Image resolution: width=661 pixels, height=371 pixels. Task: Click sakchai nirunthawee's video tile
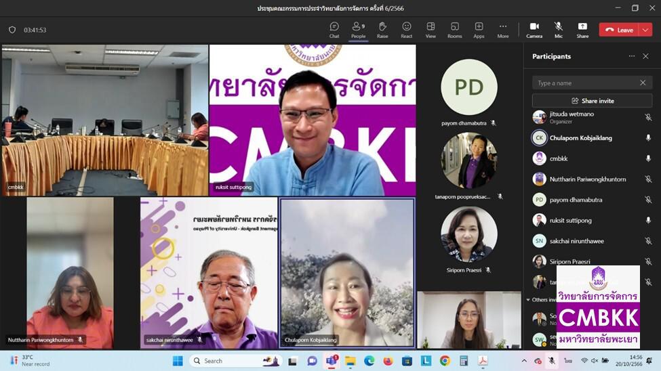point(209,273)
